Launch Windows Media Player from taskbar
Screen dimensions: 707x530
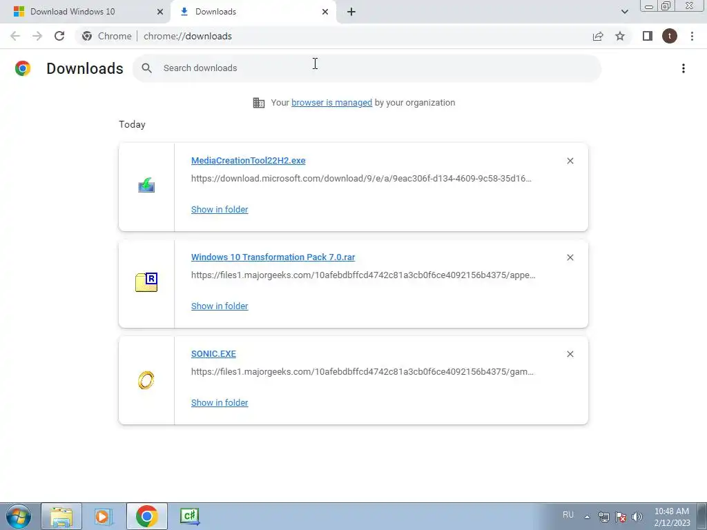pyautogui.click(x=104, y=516)
